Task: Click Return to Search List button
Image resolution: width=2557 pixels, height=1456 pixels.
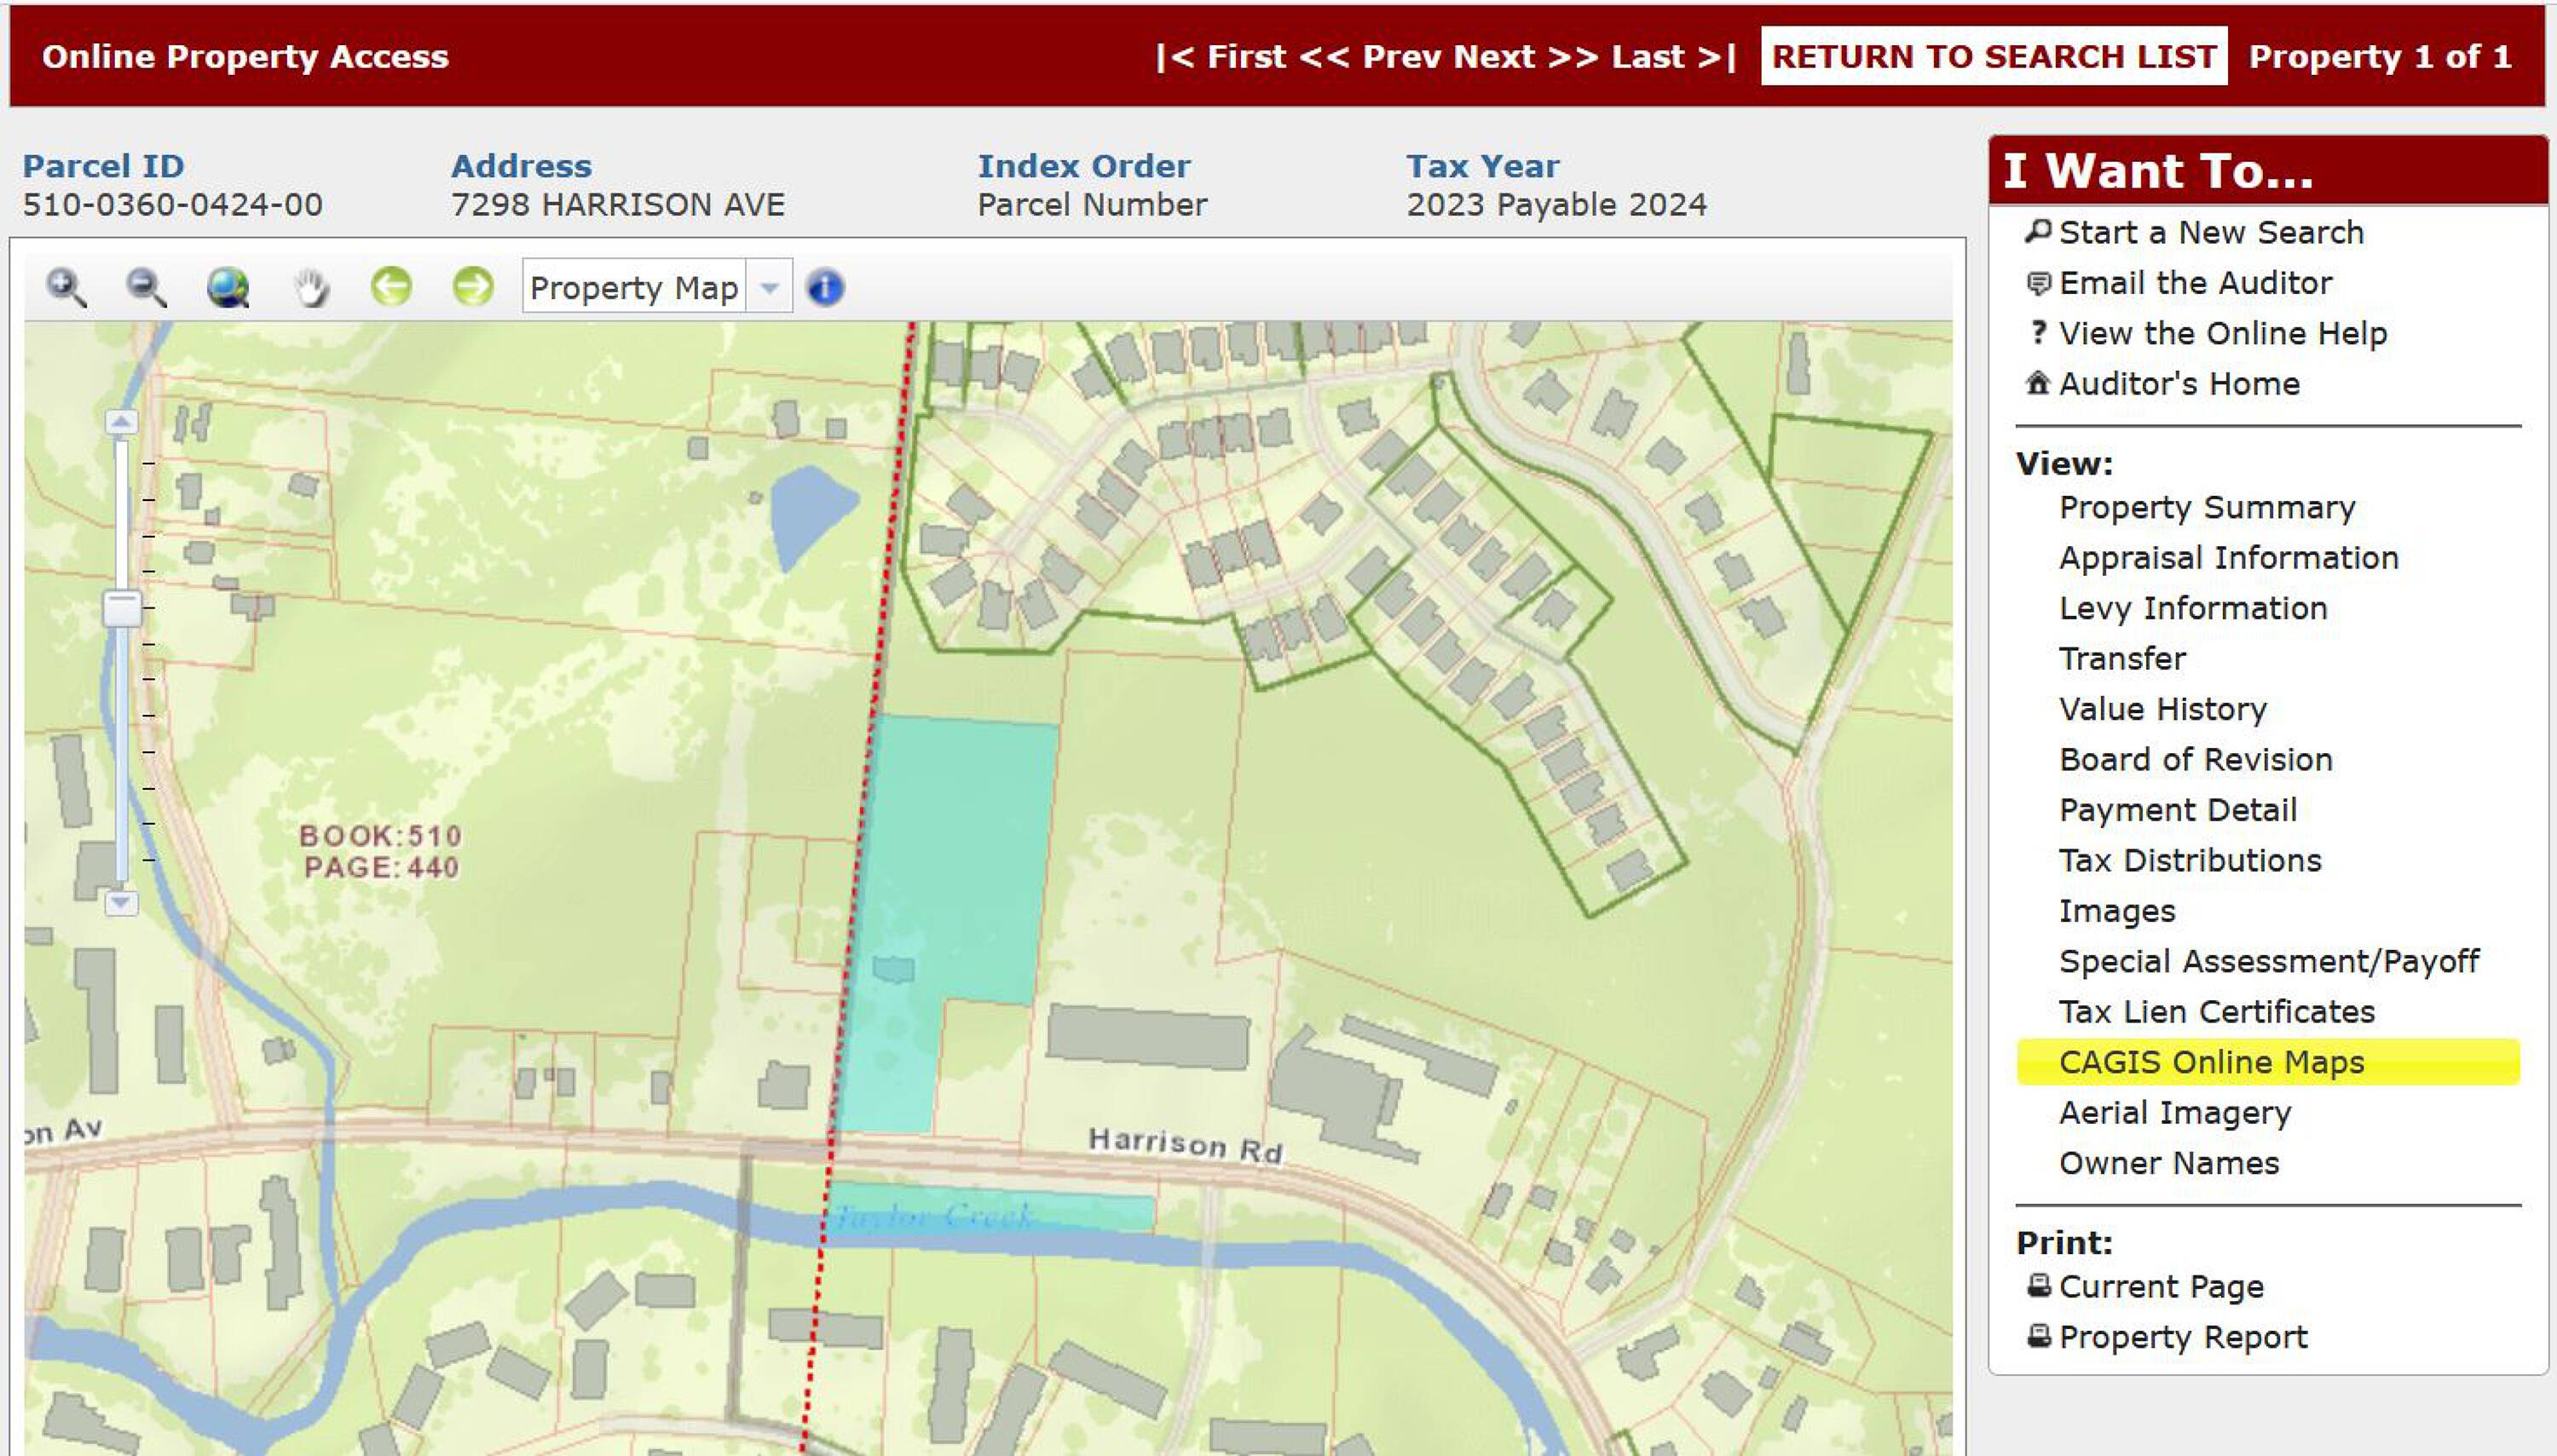Action: coord(1993,57)
